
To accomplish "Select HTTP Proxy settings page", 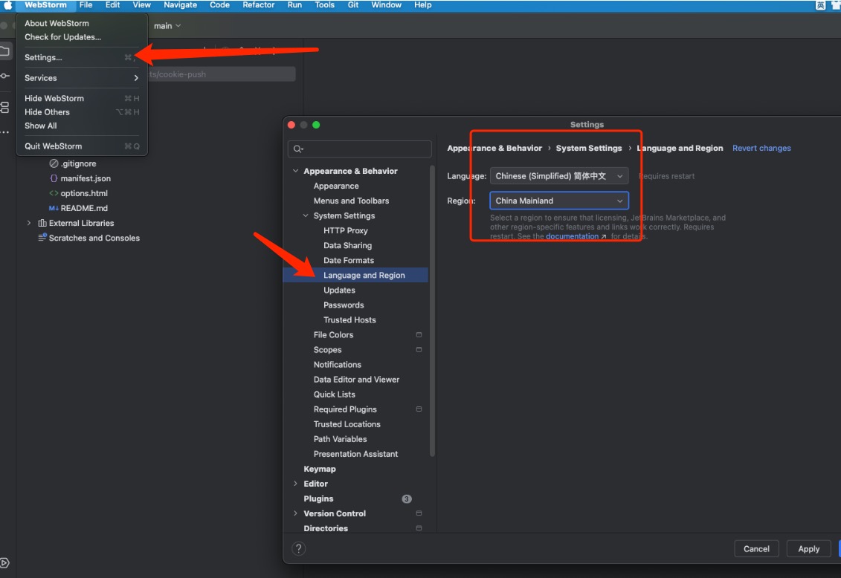I will coord(346,230).
